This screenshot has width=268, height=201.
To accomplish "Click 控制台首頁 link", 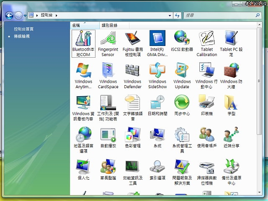I will [x=23, y=29].
